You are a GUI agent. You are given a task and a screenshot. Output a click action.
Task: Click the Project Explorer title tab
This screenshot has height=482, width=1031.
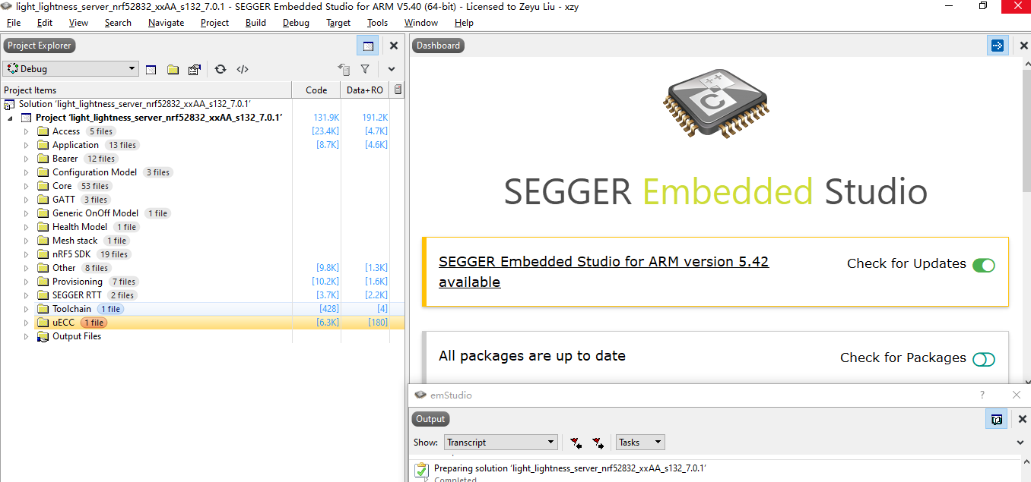pos(40,46)
